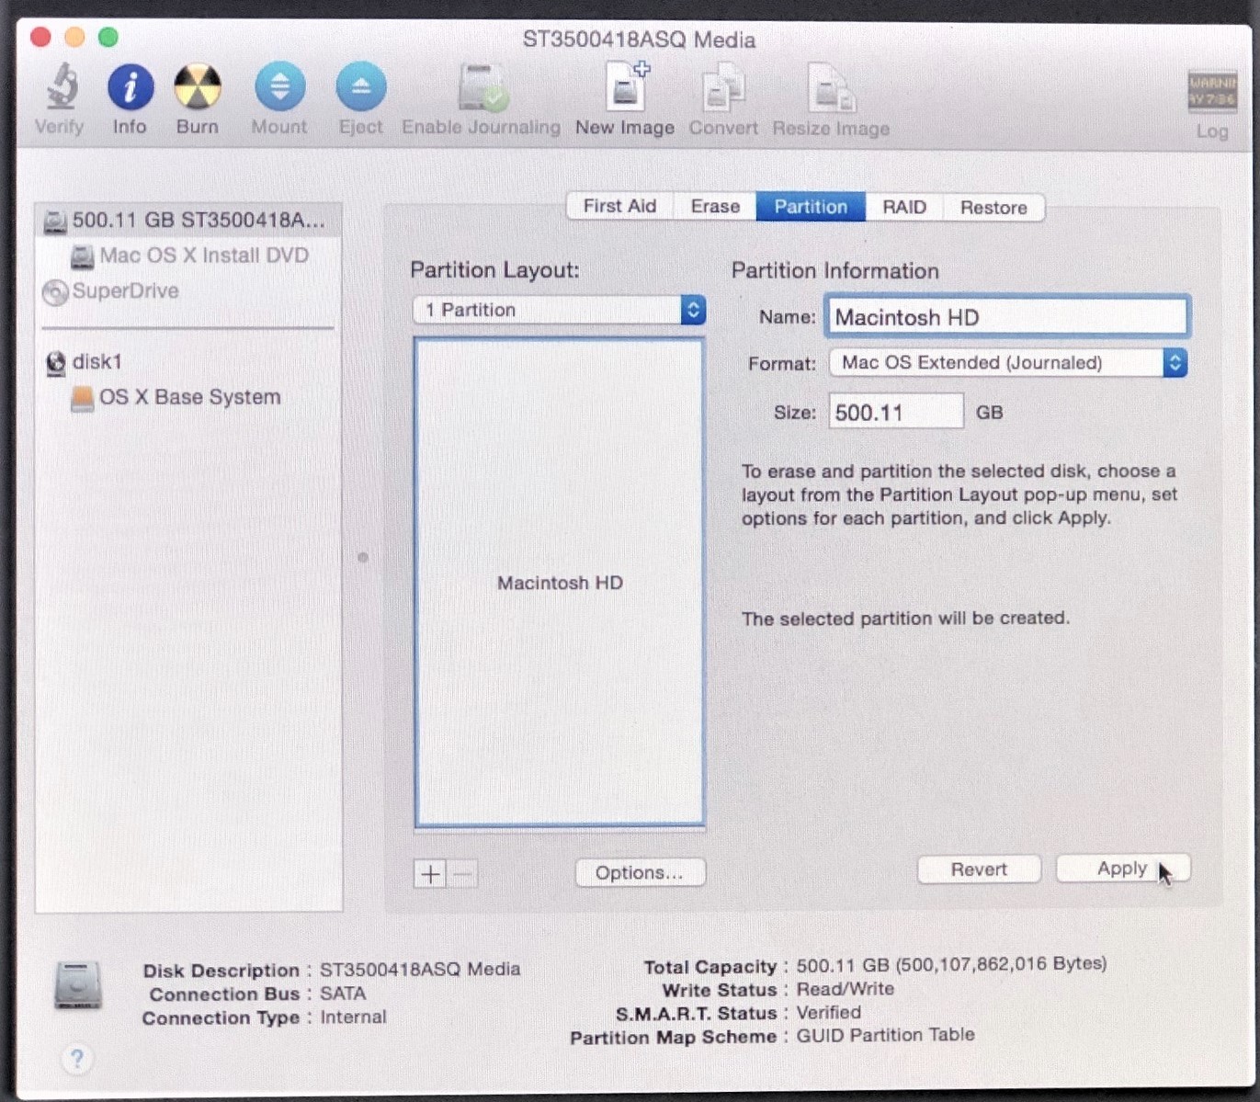Click the help question mark button
1260x1102 pixels.
click(x=77, y=1059)
